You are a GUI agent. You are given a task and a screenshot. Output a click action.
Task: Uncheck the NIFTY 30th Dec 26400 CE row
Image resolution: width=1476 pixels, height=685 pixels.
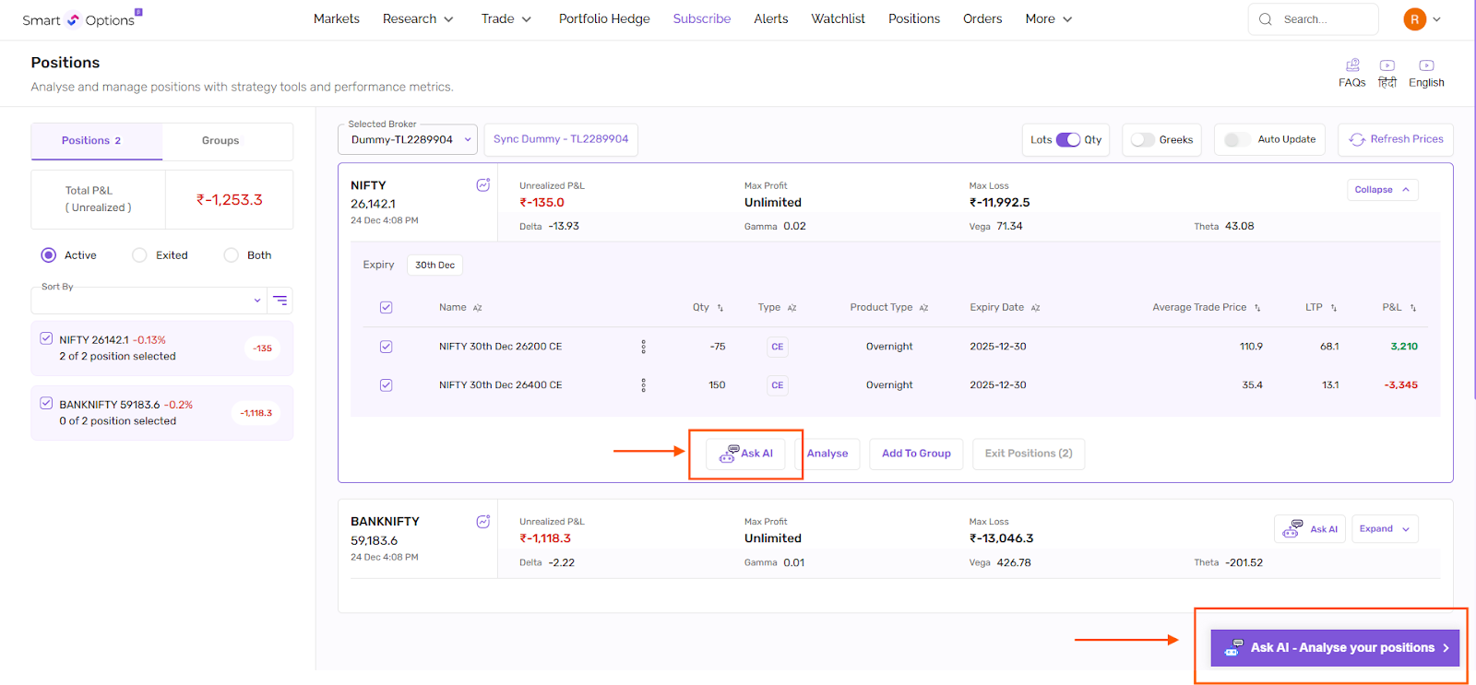[x=386, y=385]
